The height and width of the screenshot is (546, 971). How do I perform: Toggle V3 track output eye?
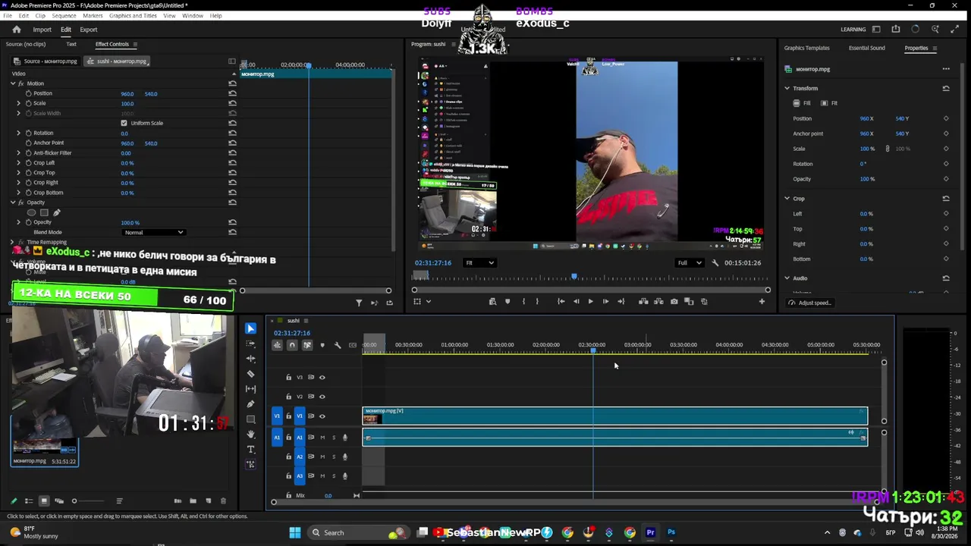tap(322, 377)
